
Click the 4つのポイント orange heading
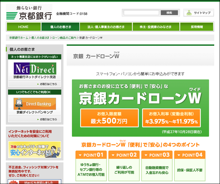tap(140, 144)
